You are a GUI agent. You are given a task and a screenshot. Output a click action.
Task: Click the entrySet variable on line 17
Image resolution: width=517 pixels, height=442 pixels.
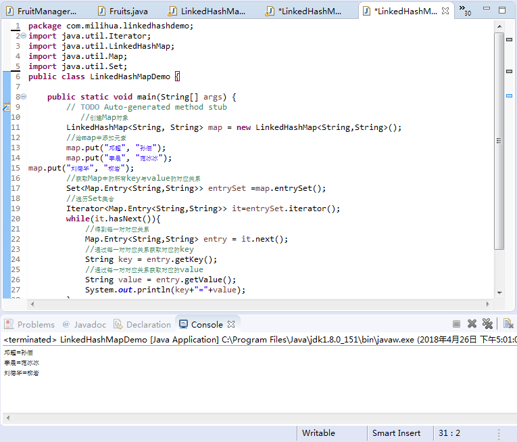(x=227, y=188)
